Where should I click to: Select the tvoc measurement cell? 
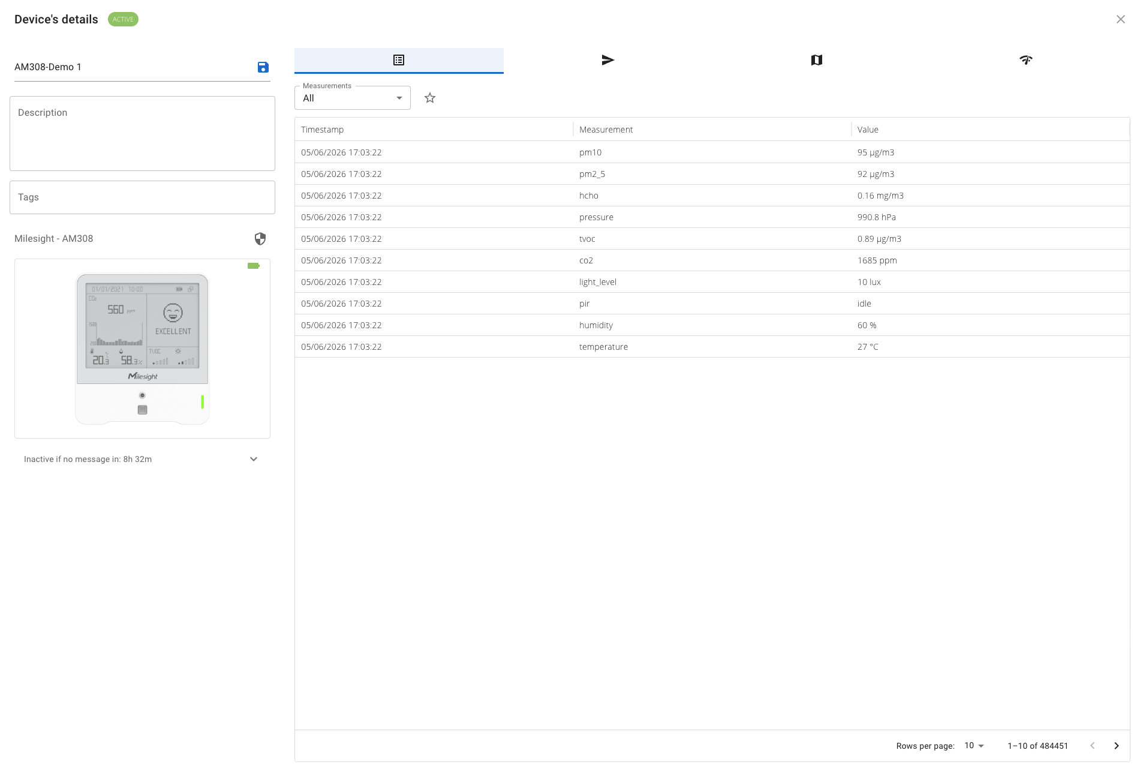point(712,239)
